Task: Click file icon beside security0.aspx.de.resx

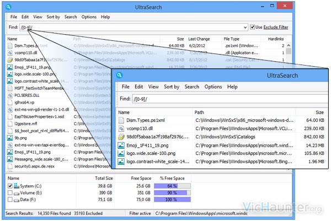Action: coord(10,166)
